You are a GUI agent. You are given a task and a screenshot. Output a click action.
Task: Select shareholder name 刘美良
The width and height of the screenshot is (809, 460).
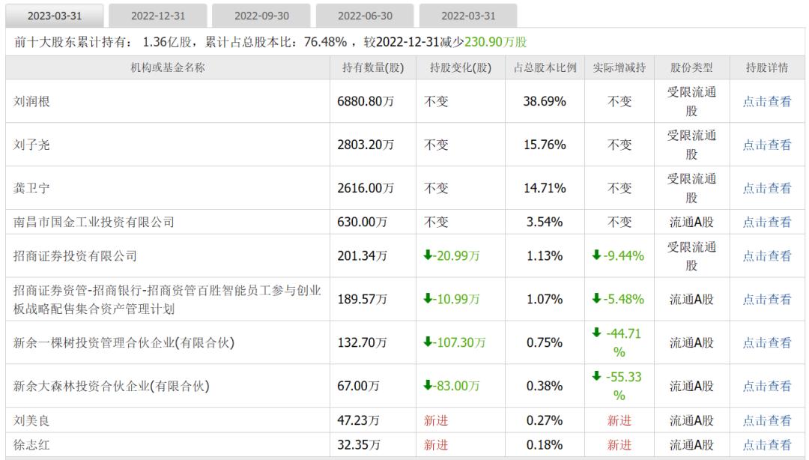[31, 421]
